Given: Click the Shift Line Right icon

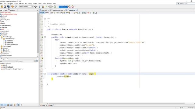Looking at the screenshot, I should [x=85, y=13].
